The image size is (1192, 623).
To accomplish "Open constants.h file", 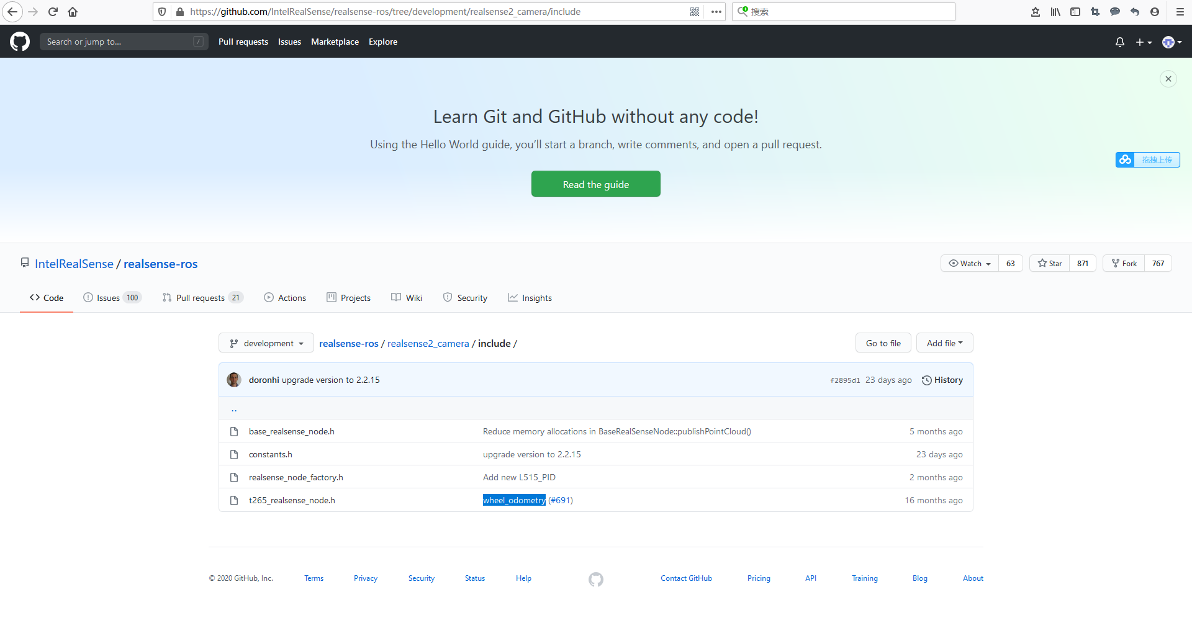I will point(271,454).
